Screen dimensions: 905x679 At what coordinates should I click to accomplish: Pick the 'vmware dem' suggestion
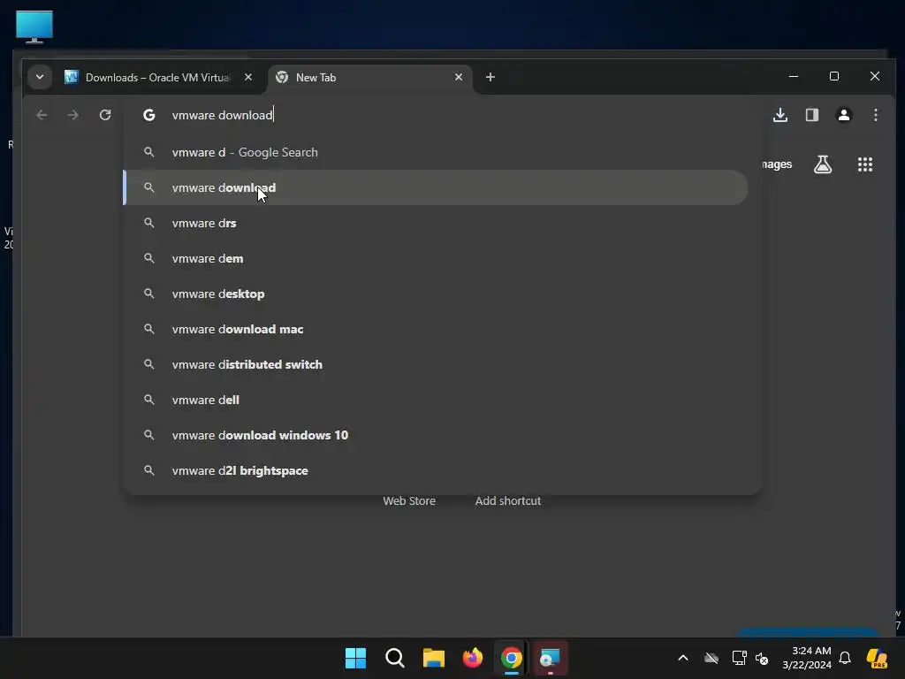tap(437, 258)
